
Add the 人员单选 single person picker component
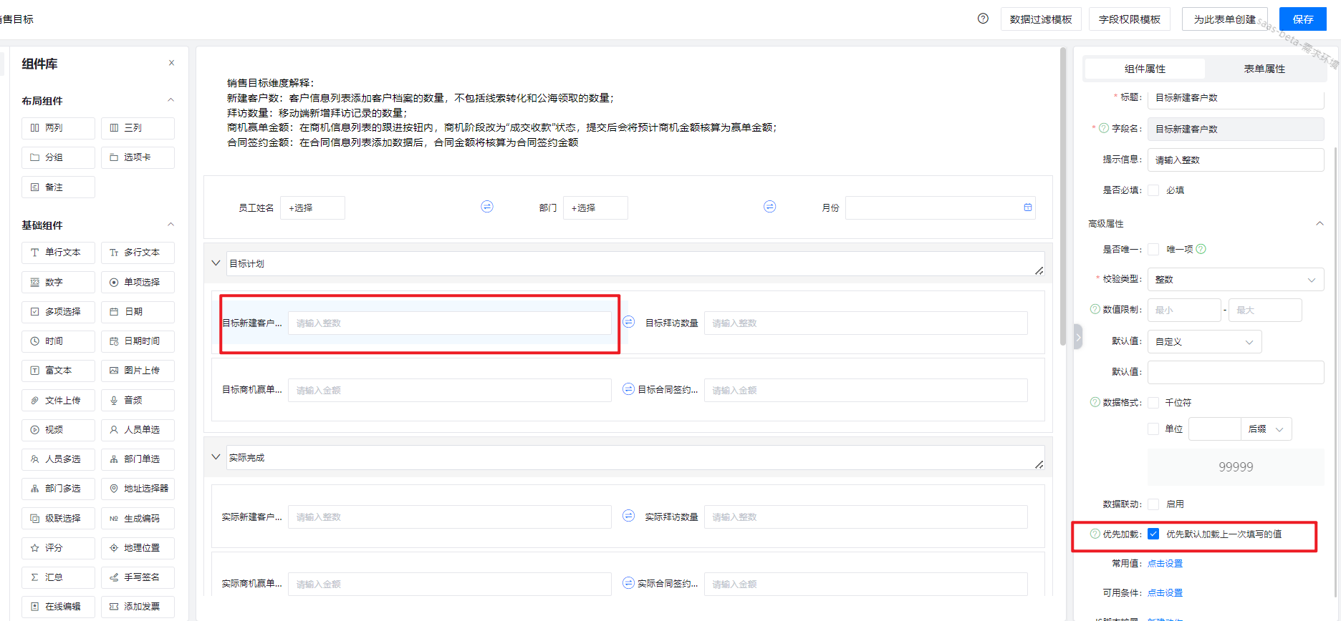click(138, 430)
